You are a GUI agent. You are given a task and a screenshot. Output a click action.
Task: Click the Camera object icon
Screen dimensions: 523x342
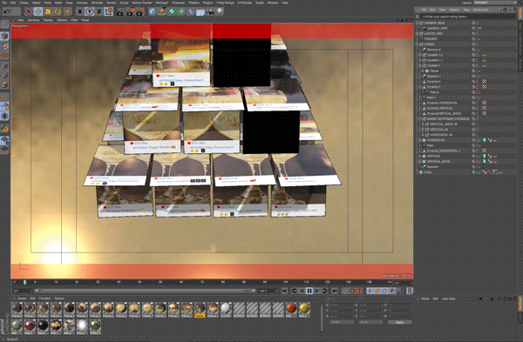coord(210,11)
